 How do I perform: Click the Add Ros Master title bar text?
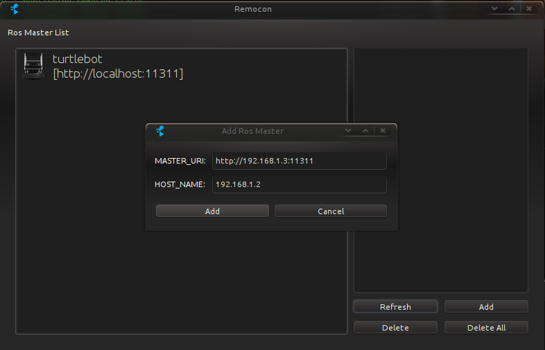pyautogui.click(x=252, y=131)
